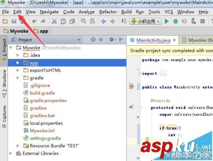Click the Save All floppy icon

pos(14,21)
